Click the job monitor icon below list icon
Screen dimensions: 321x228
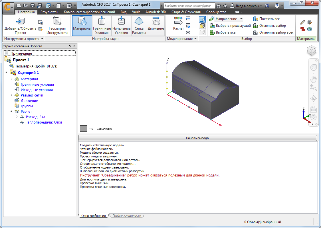[188, 26]
